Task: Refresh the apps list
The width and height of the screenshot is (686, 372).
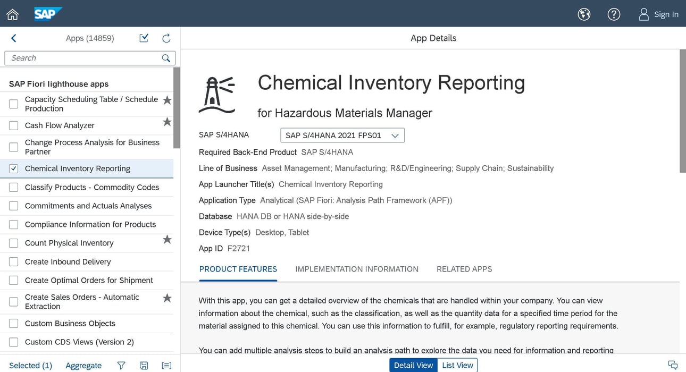Action: pyautogui.click(x=166, y=38)
